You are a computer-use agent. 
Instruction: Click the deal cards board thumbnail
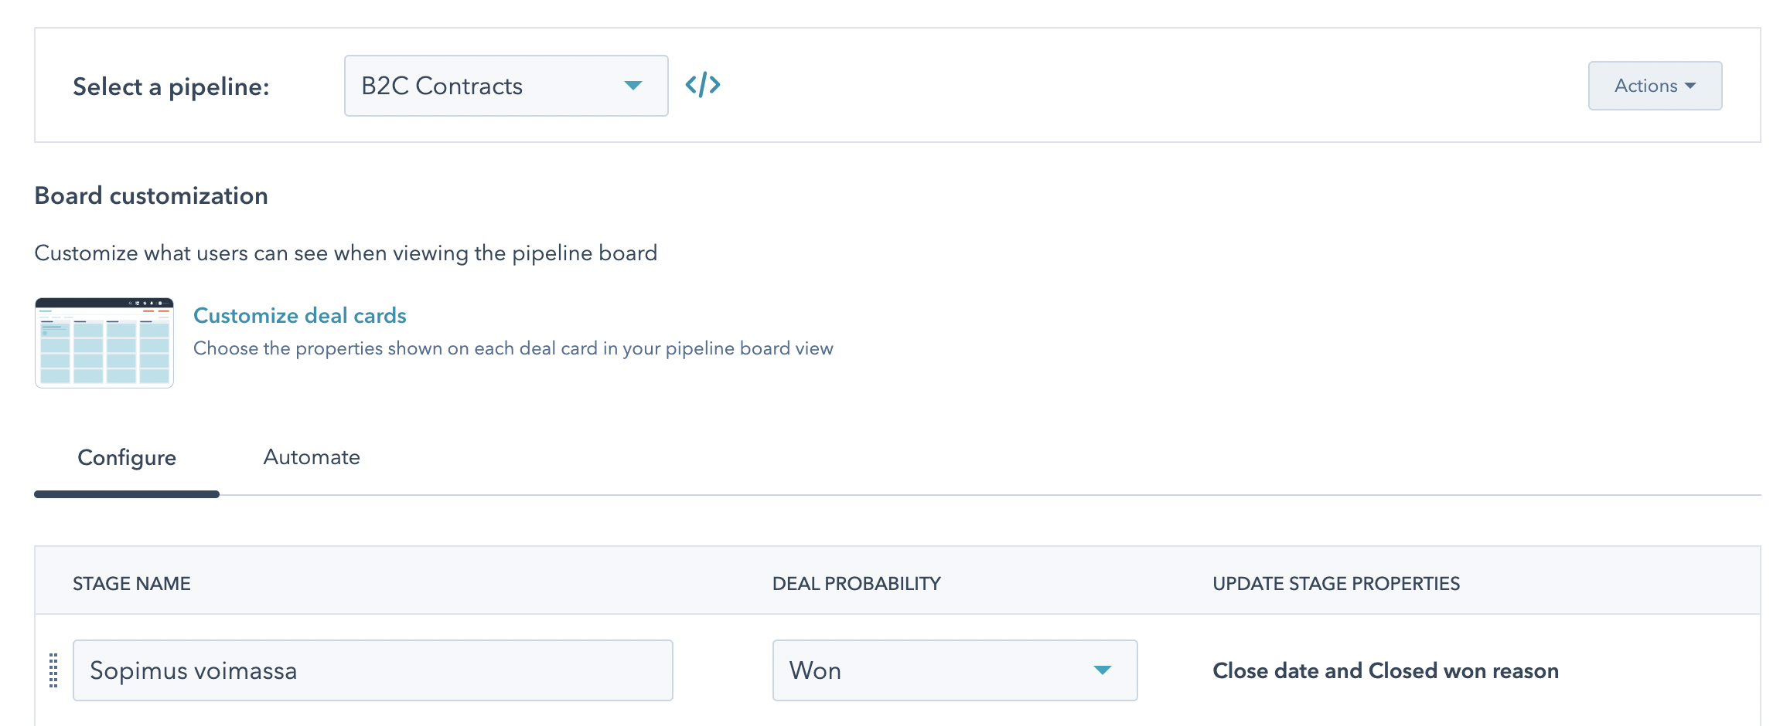(104, 342)
